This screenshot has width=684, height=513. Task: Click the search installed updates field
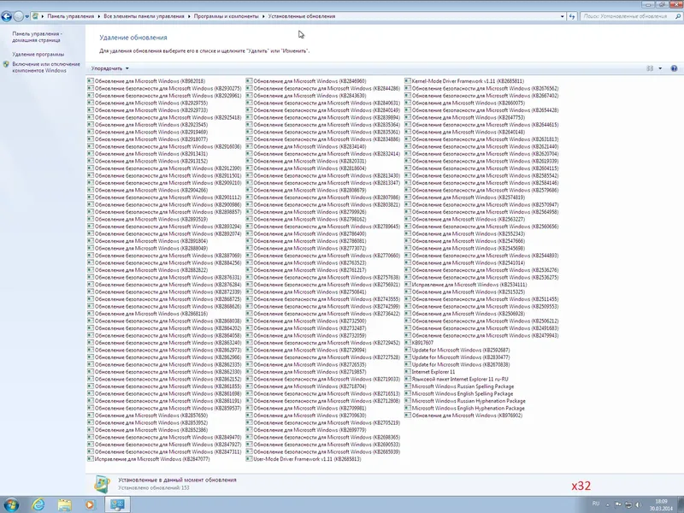coord(627,16)
